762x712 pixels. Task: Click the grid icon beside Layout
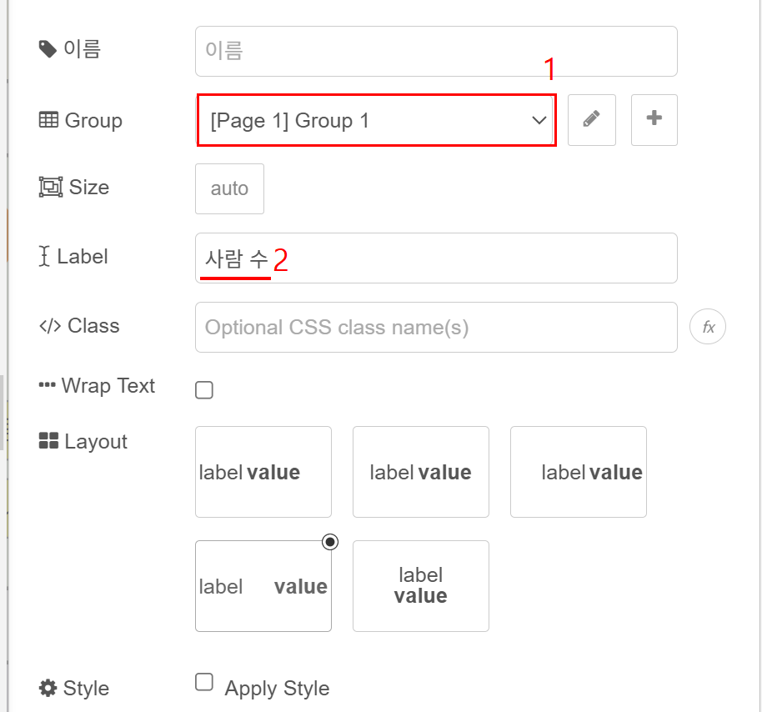point(48,441)
